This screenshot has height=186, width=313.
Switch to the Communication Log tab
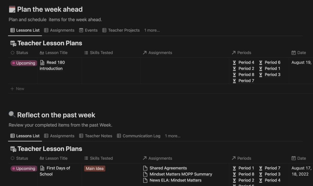click(139, 136)
